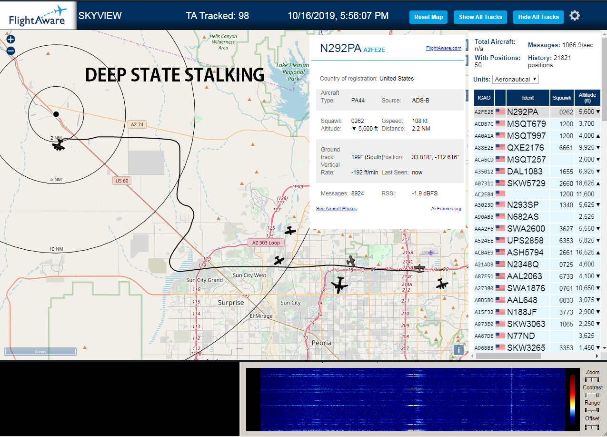Zoom out on the map with minus button
This screenshot has width=607, height=437.
[10, 51]
